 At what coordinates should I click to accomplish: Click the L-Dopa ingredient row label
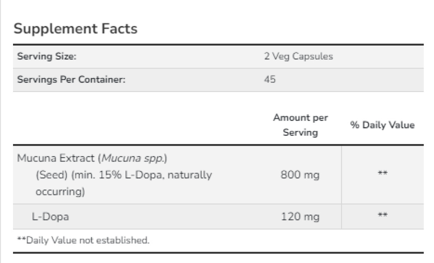pyautogui.click(x=50, y=216)
